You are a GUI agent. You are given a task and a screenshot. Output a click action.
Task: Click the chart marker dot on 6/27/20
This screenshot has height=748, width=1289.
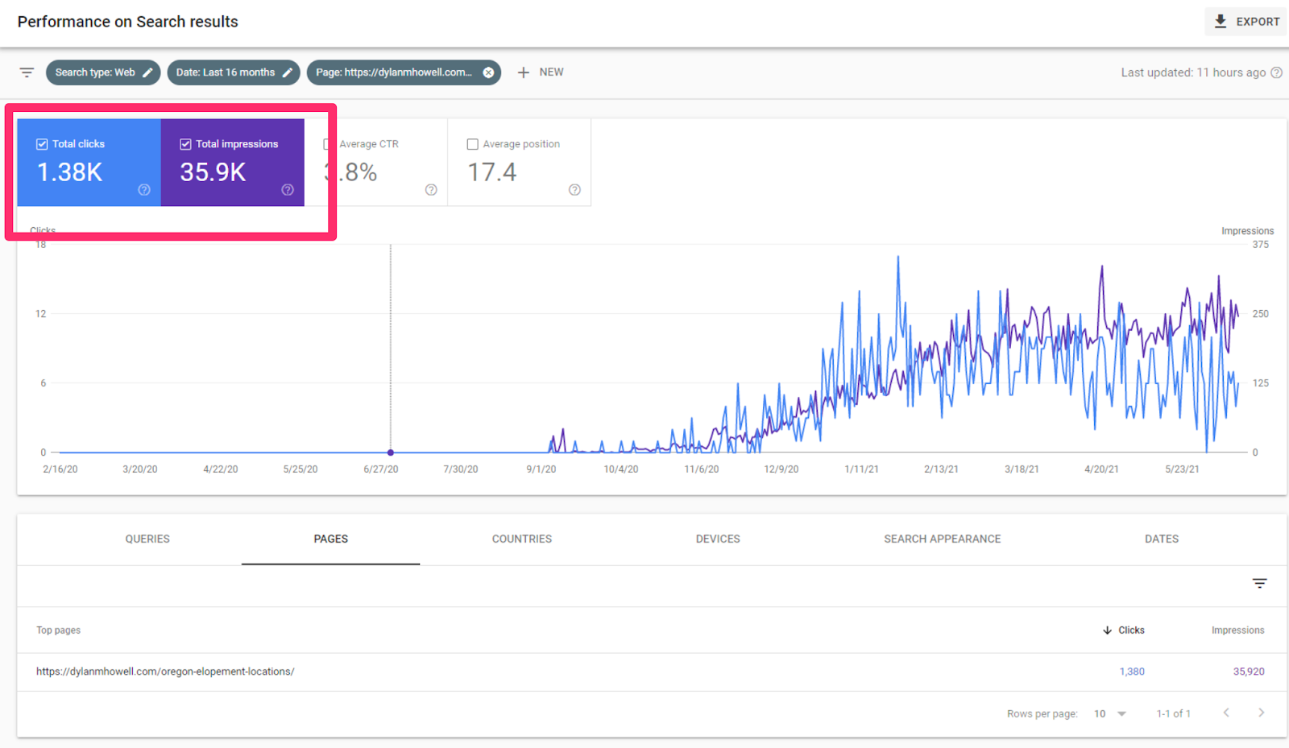[x=391, y=453]
